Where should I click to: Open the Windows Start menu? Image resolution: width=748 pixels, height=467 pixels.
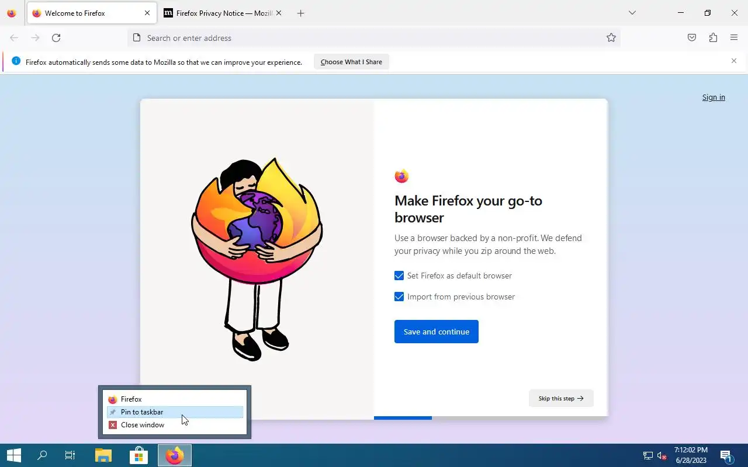(x=14, y=455)
